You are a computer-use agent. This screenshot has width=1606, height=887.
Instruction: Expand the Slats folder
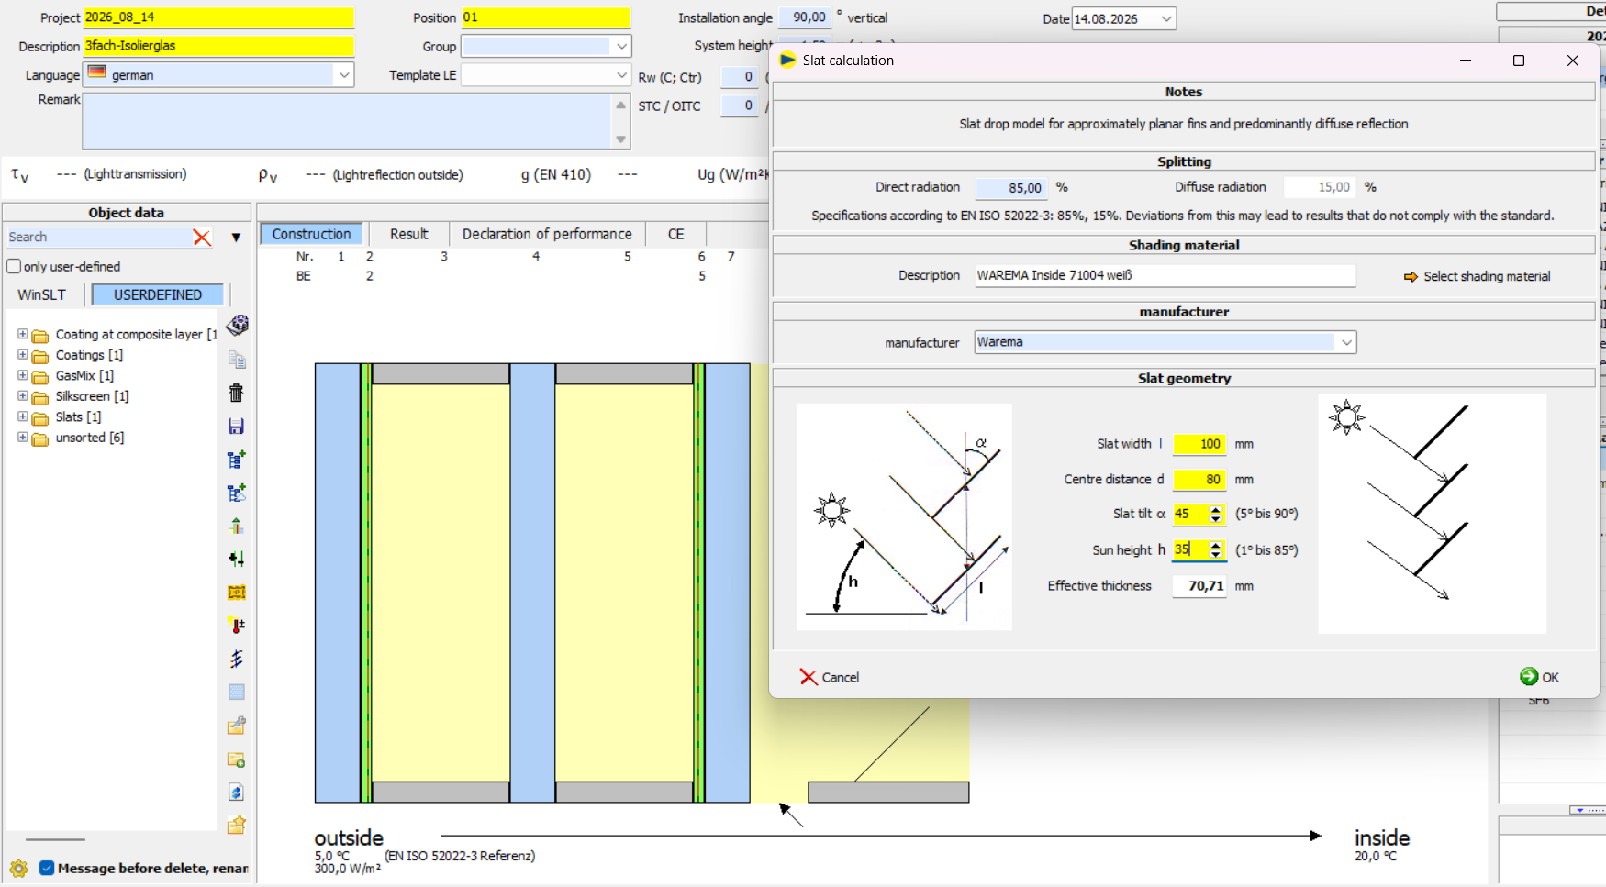point(22,416)
